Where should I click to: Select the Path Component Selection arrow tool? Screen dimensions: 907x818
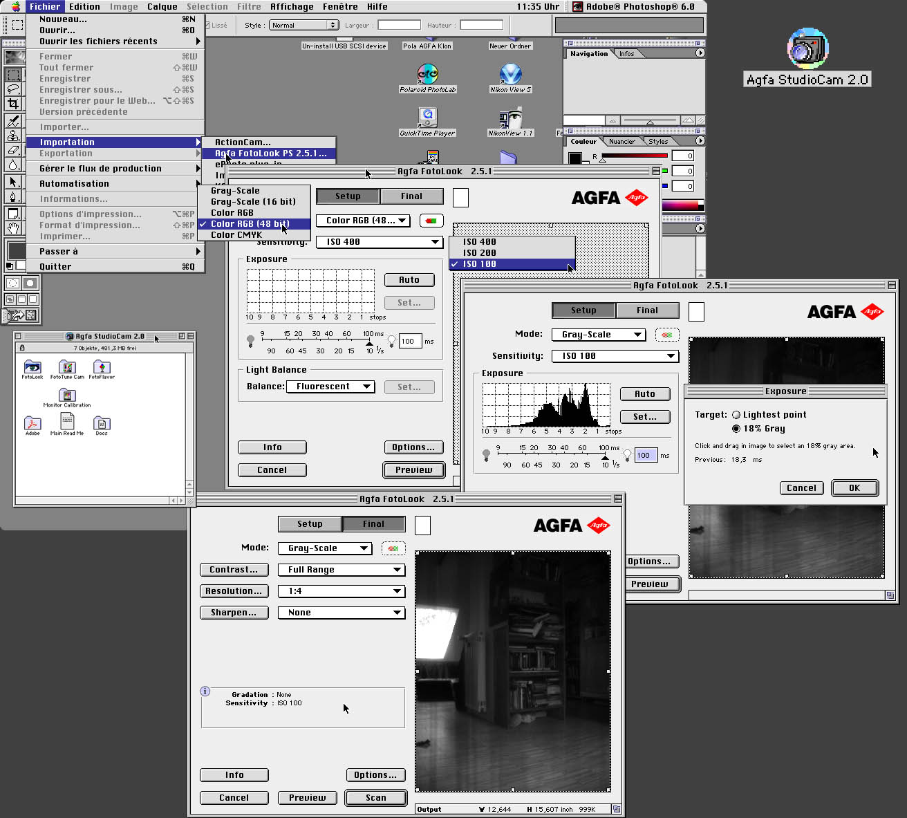coord(13,182)
